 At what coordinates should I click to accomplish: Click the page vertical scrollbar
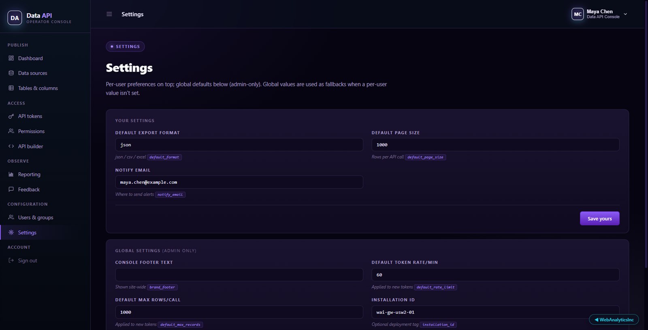pyautogui.click(x=646, y=134)
